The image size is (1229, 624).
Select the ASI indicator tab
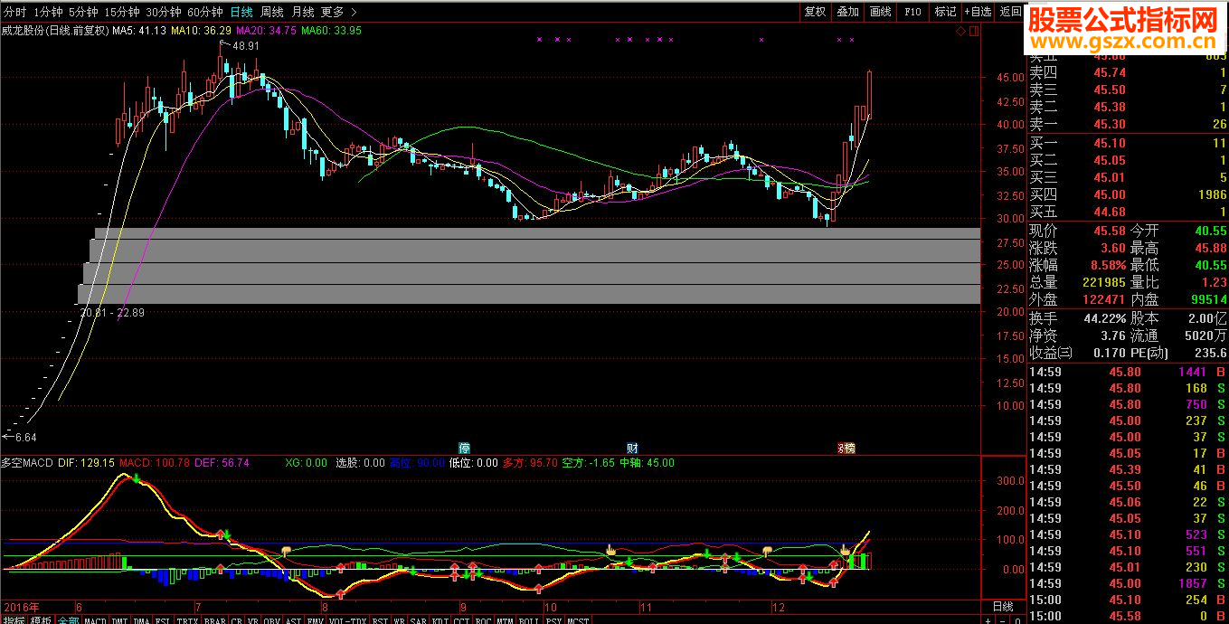(x=293, y=619)
